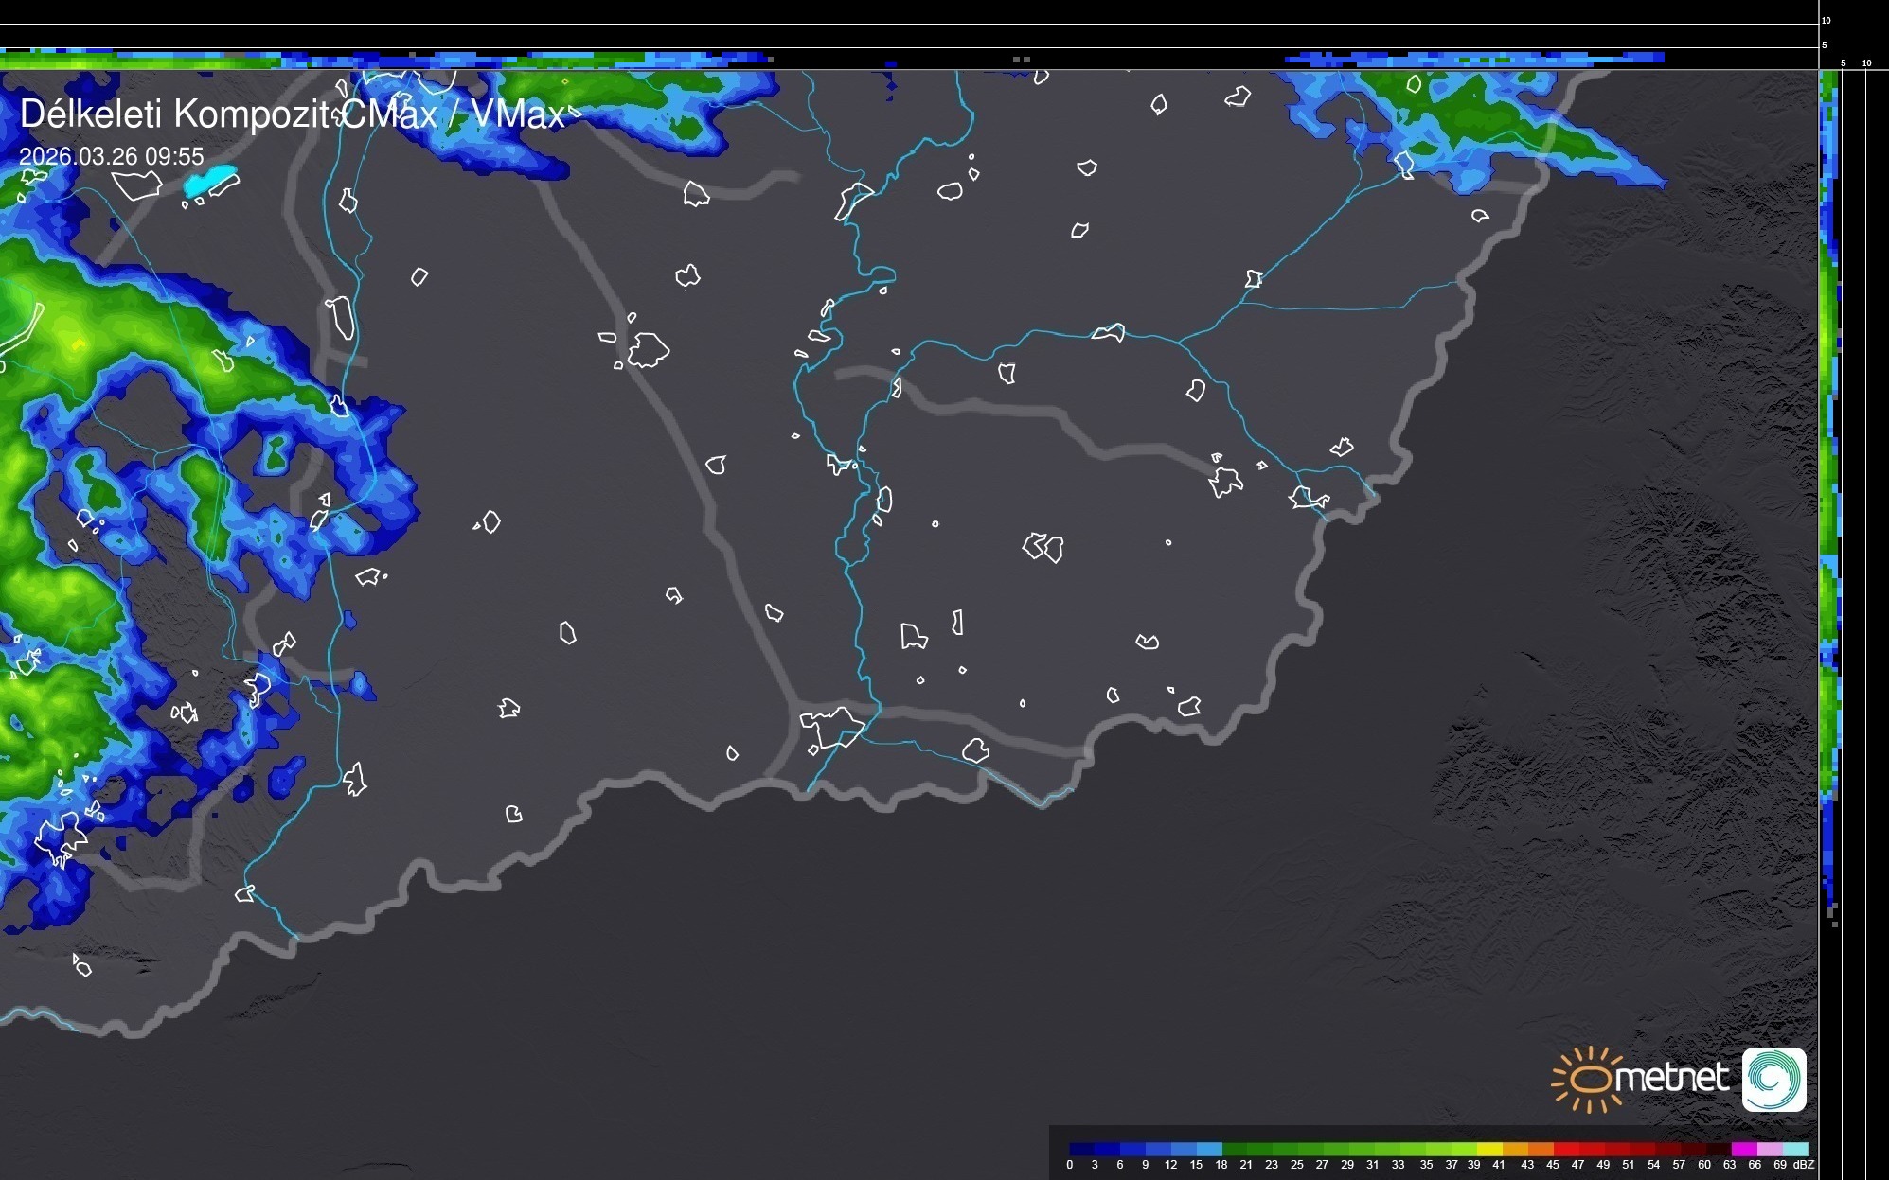Click the bright red 45 dBZ swatch
This screenshot has height=1180, width=1889.
[x=1566, y=1149]
